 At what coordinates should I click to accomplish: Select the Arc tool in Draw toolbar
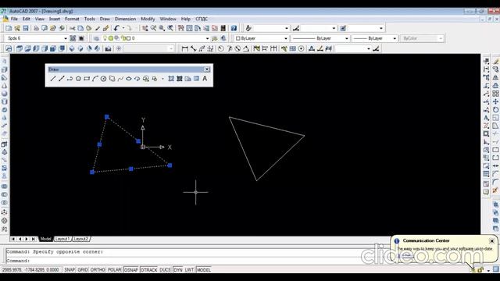click(x=95, y=79)
